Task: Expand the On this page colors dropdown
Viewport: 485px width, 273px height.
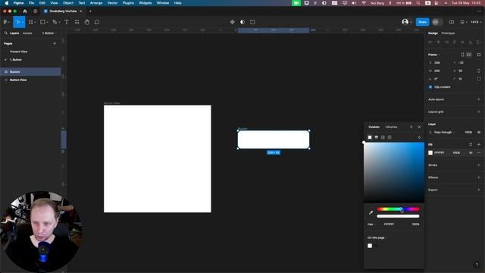Action: tap(377, 237)
